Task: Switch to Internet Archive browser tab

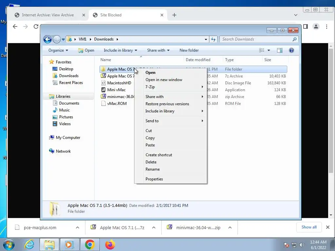Action: 48,15
